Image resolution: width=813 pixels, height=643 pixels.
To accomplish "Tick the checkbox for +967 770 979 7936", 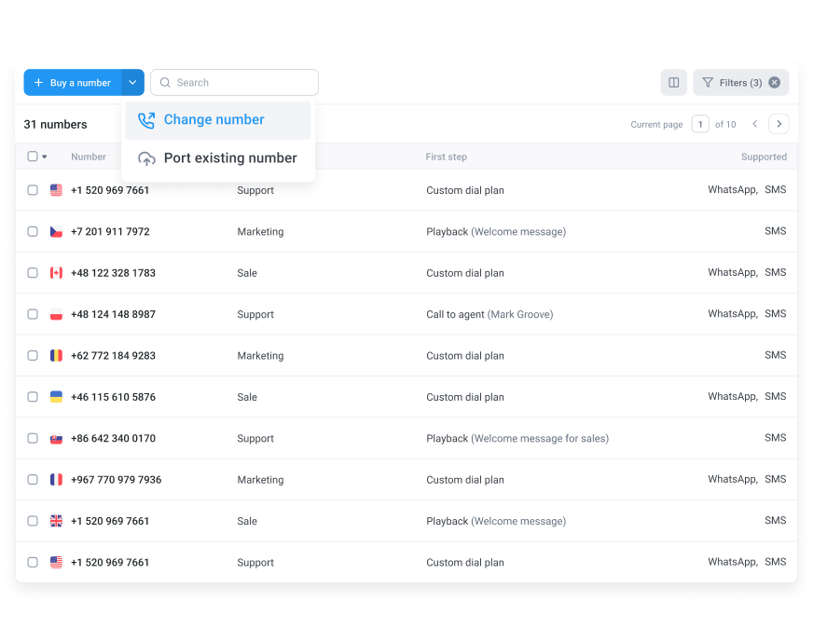I will [33, 479].
